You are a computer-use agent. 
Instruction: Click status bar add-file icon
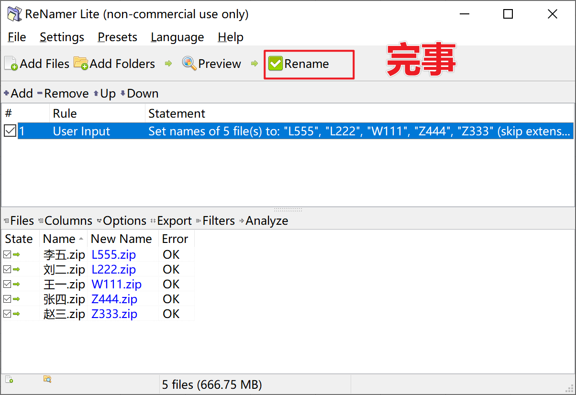tap(9, 379)
